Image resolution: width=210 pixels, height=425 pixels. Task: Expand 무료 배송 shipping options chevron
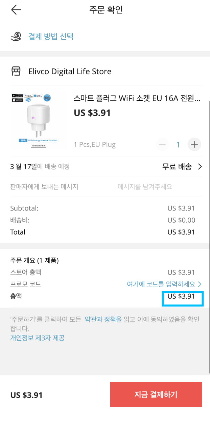pyautogui.click(x=200, y=166)
